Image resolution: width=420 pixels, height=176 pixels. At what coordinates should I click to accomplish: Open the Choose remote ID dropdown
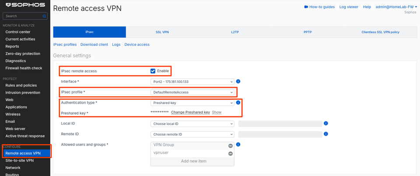[x=192, y=135]
